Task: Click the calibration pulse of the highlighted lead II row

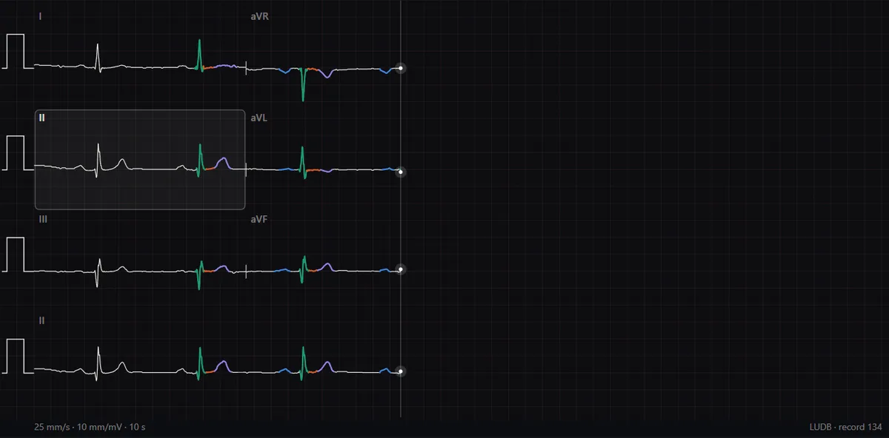Action: click(x=16, y=153)
